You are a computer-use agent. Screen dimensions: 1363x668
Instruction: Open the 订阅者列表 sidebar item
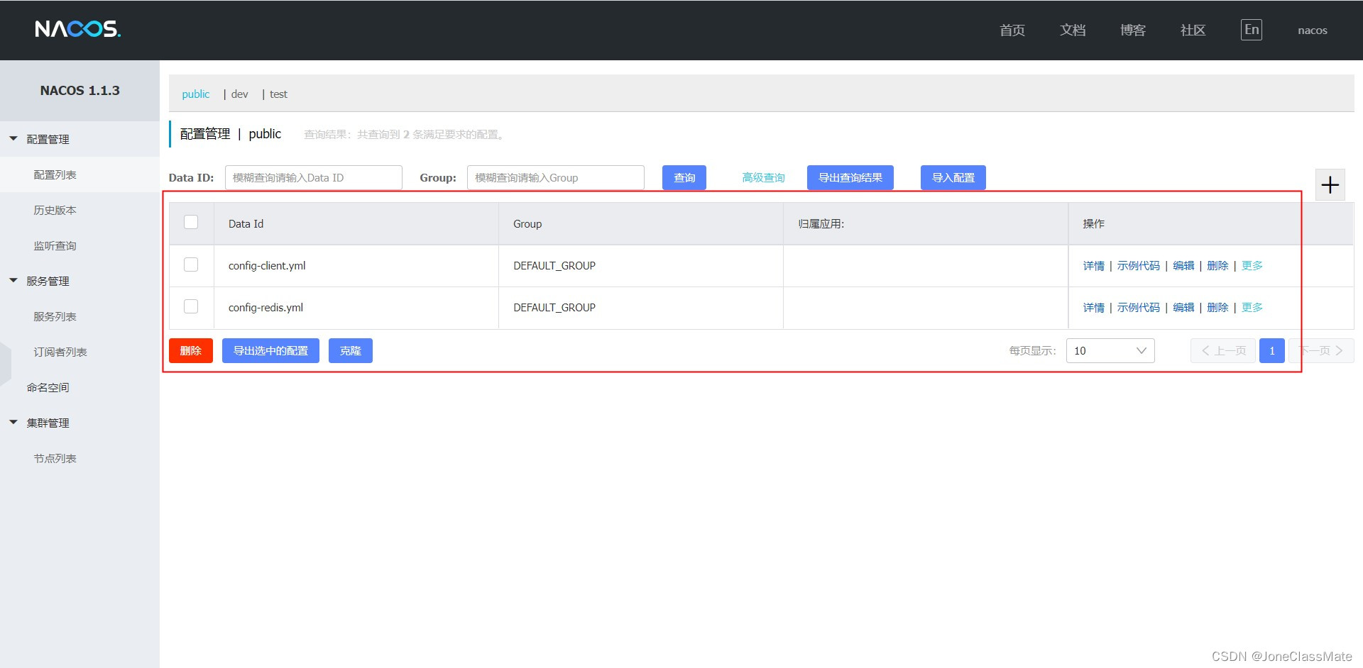click(80, 352)
